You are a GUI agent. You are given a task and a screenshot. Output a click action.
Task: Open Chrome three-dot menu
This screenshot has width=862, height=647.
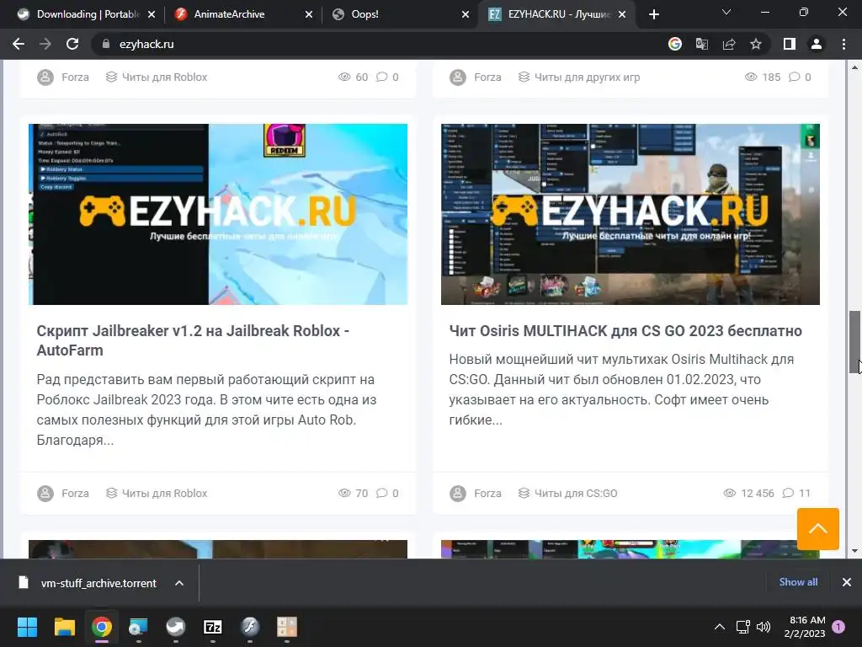pyautogui.click(x=843, y=44)
